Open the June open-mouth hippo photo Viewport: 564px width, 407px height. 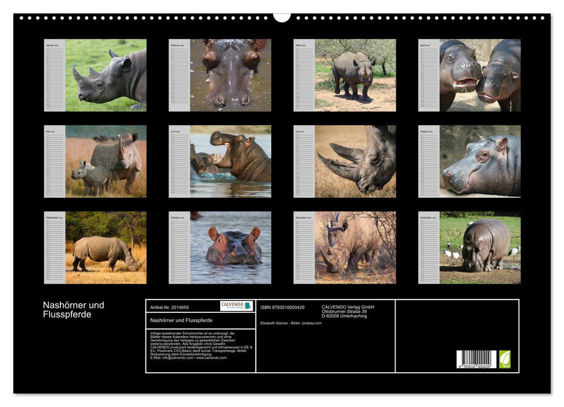point(231,161)
